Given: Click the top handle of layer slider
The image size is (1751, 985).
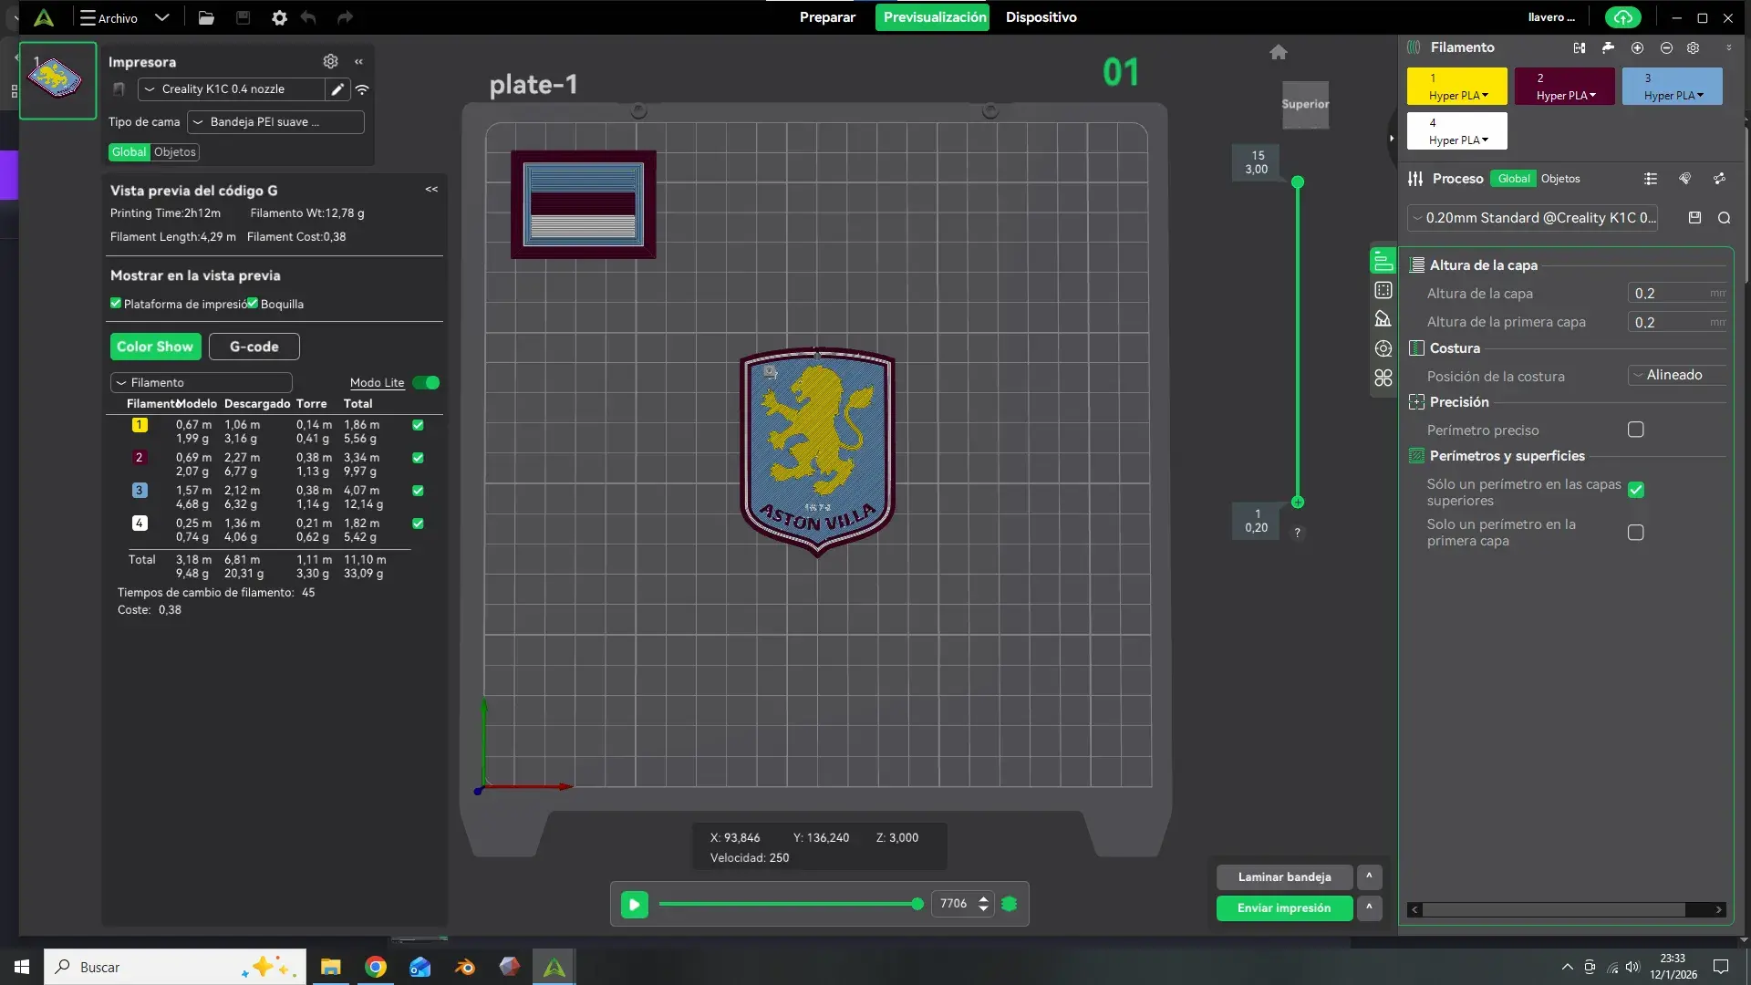Looking at the screenshot, I should tap(1298, 182).
